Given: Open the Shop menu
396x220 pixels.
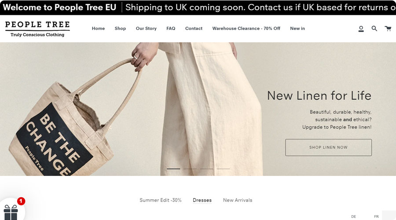Looking at the screenshot, I should [120, 29].
